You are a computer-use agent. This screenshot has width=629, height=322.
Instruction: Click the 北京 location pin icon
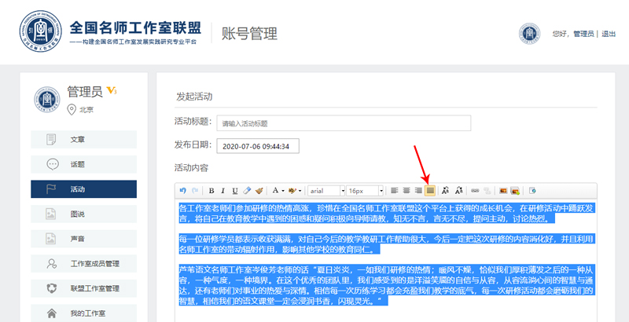coord(72,110)
